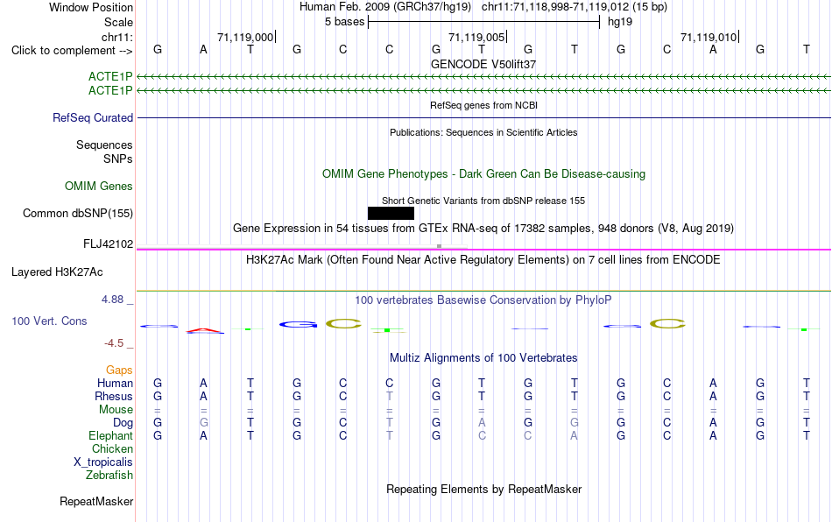Click the Rhesus species row label

tap(114, 396)
